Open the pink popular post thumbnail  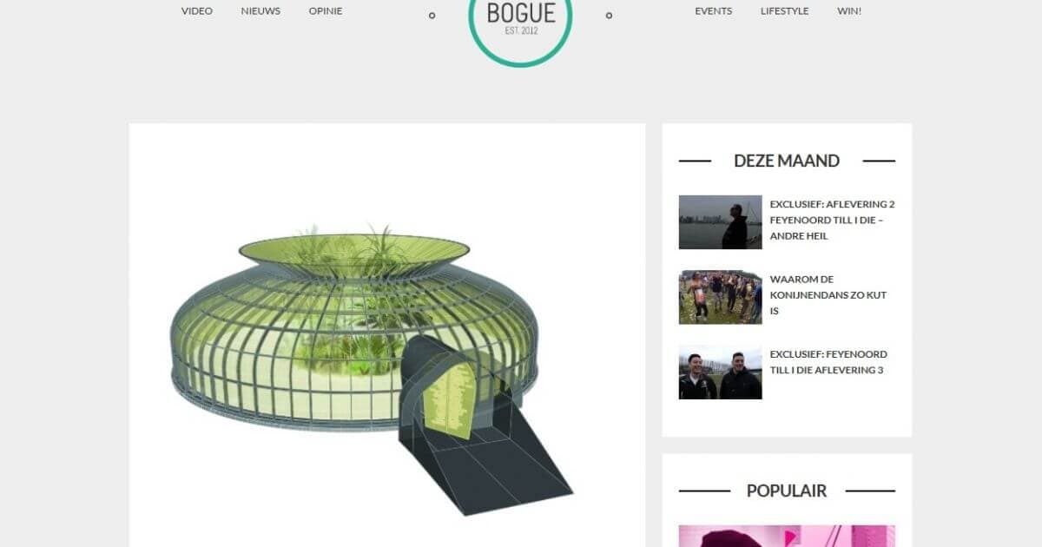coord(787,536)
